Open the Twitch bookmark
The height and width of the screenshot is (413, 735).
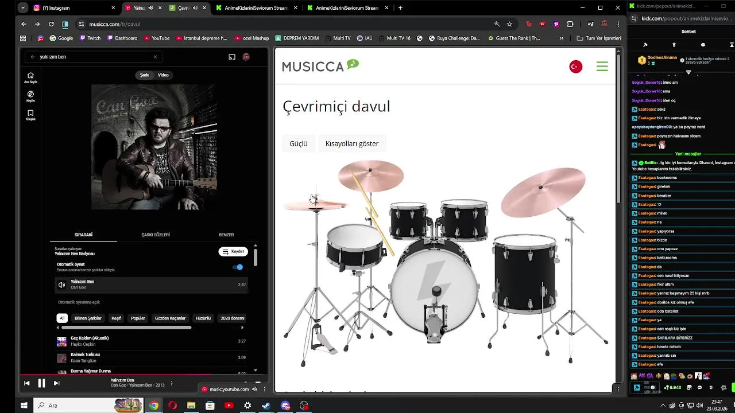tap(90, 38)
